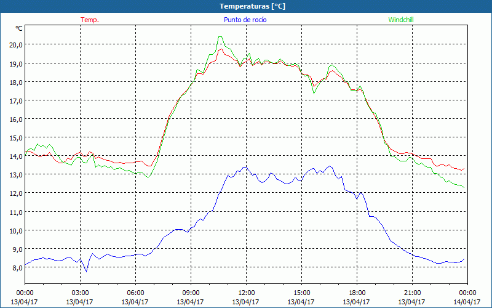Click the 21:00 time axis label

(x=412, y=293)
